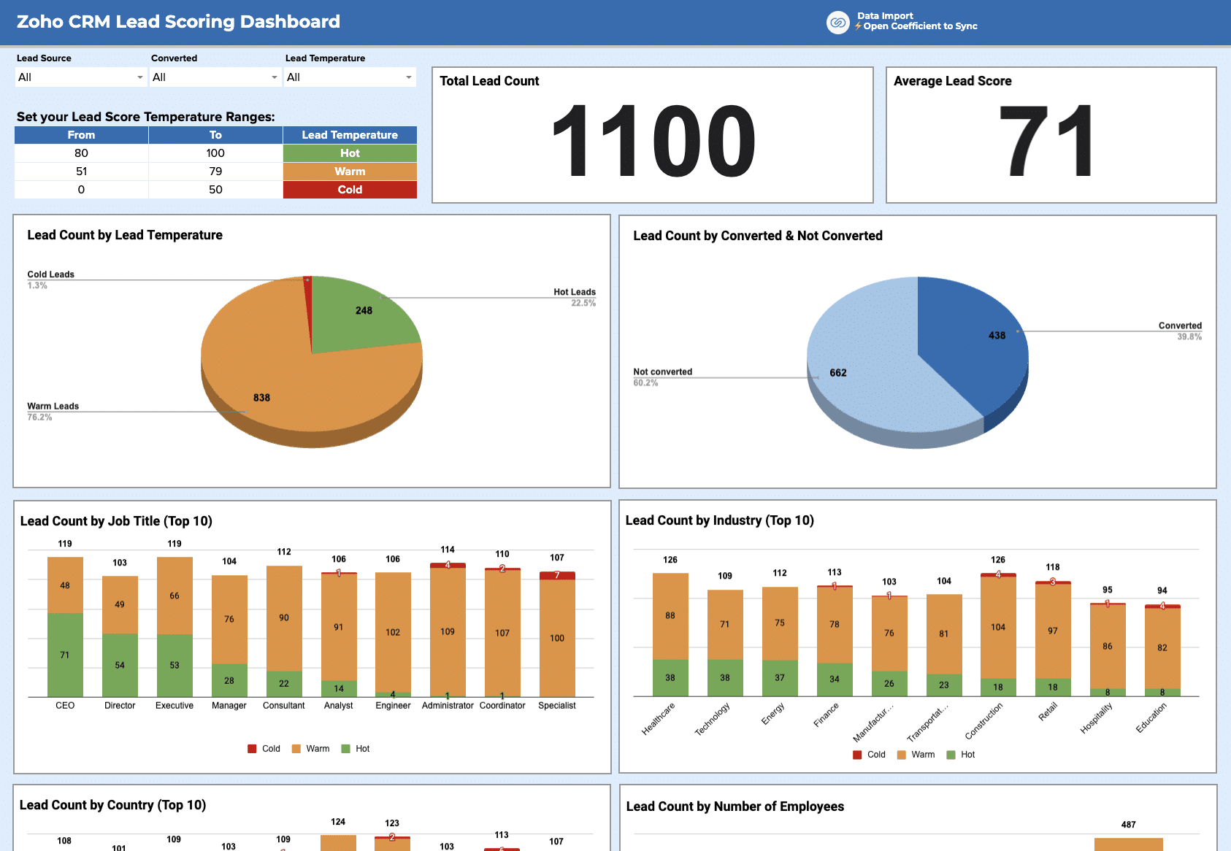This screenshot has height=851, width=1231.
Task: Click the Specialist bar's Warm segment 100
Action: point(557,638)
